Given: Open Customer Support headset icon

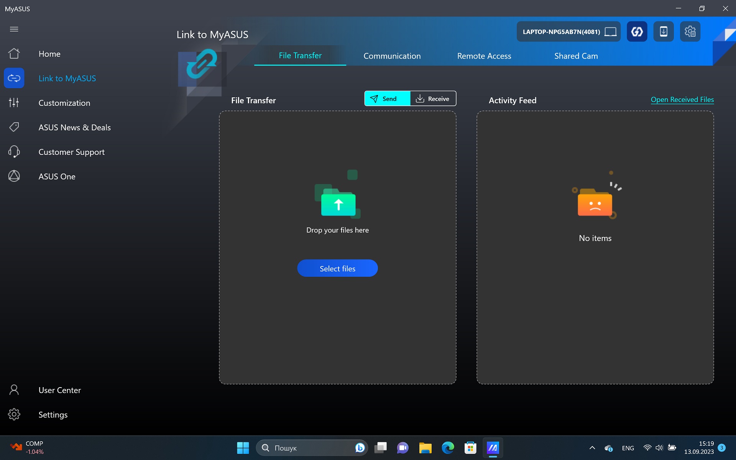Looking at the screenshot, I should pos(14,152).
